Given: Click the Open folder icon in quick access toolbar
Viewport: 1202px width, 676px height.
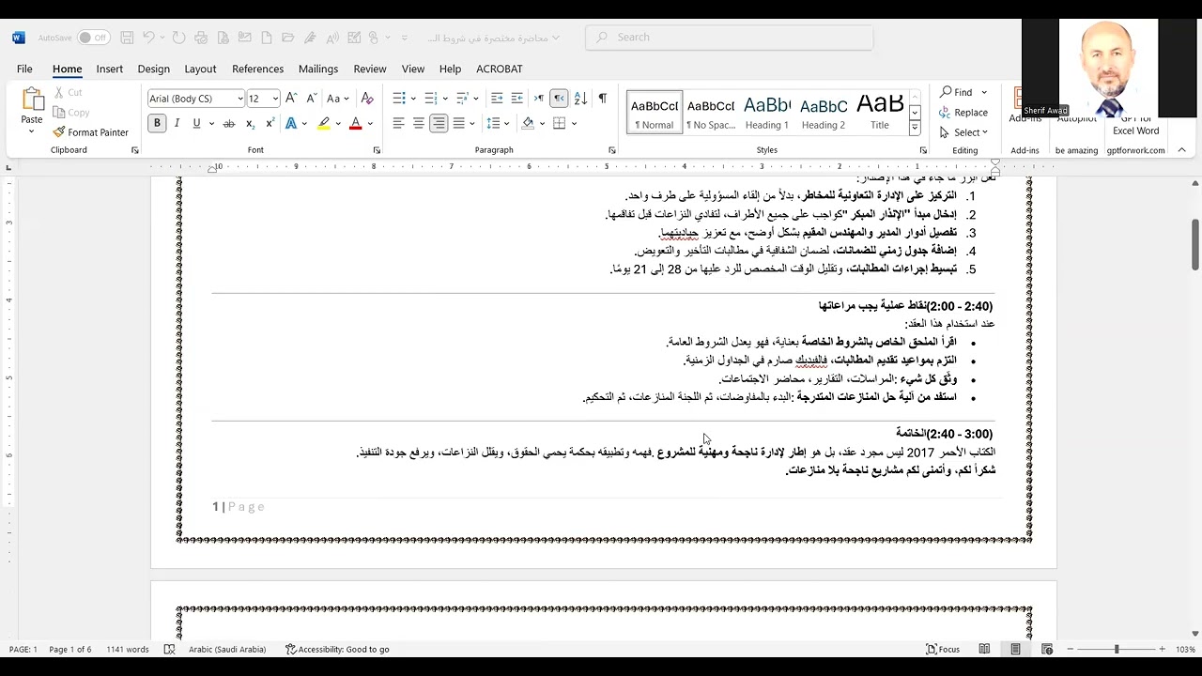Looking at the screenshot, I should (288, 38).
